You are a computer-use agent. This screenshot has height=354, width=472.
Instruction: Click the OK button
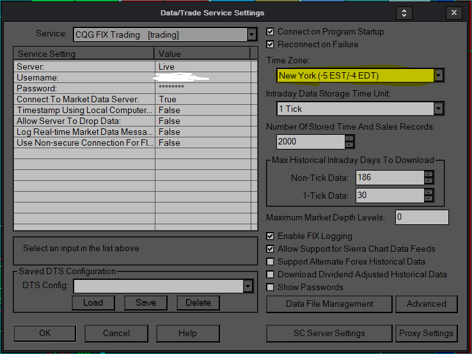click(45, 333)
